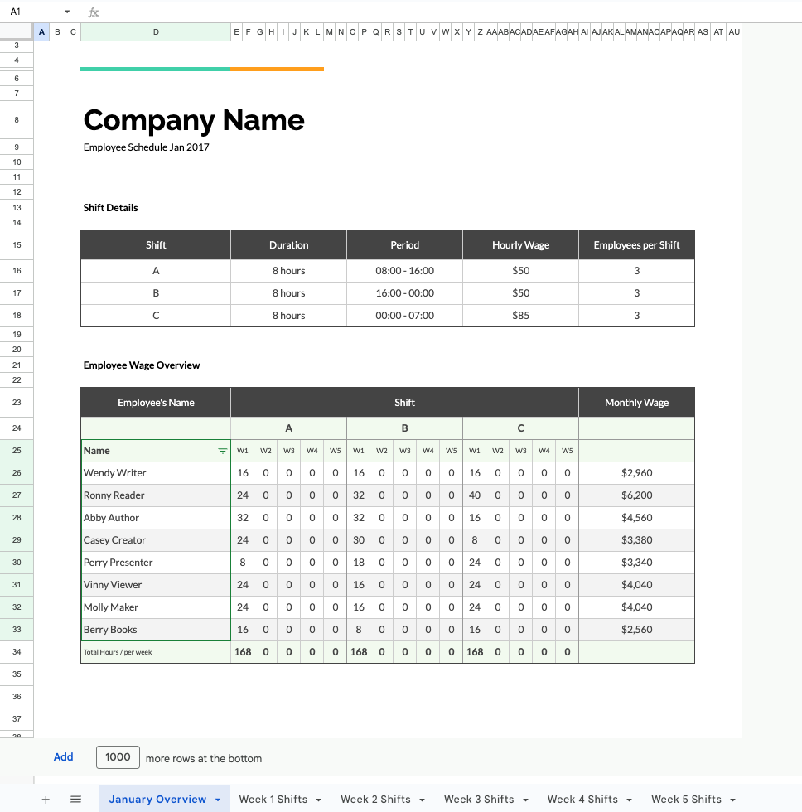Open the all sheets list icon
Viewport: 802px width, 812px height.
coord(75,799)
